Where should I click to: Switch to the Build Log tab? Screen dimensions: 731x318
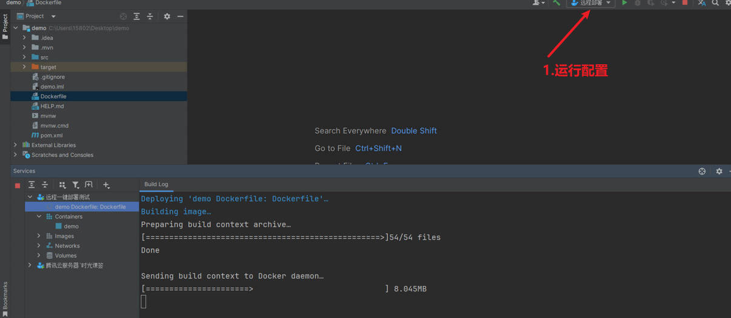(156, 184)
